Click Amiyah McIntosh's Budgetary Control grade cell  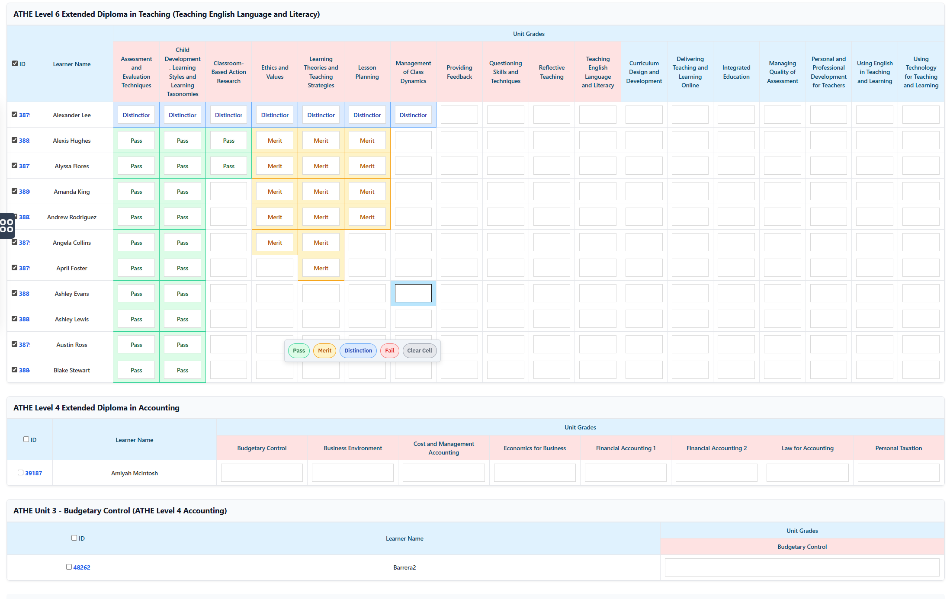tap(261, 472)
